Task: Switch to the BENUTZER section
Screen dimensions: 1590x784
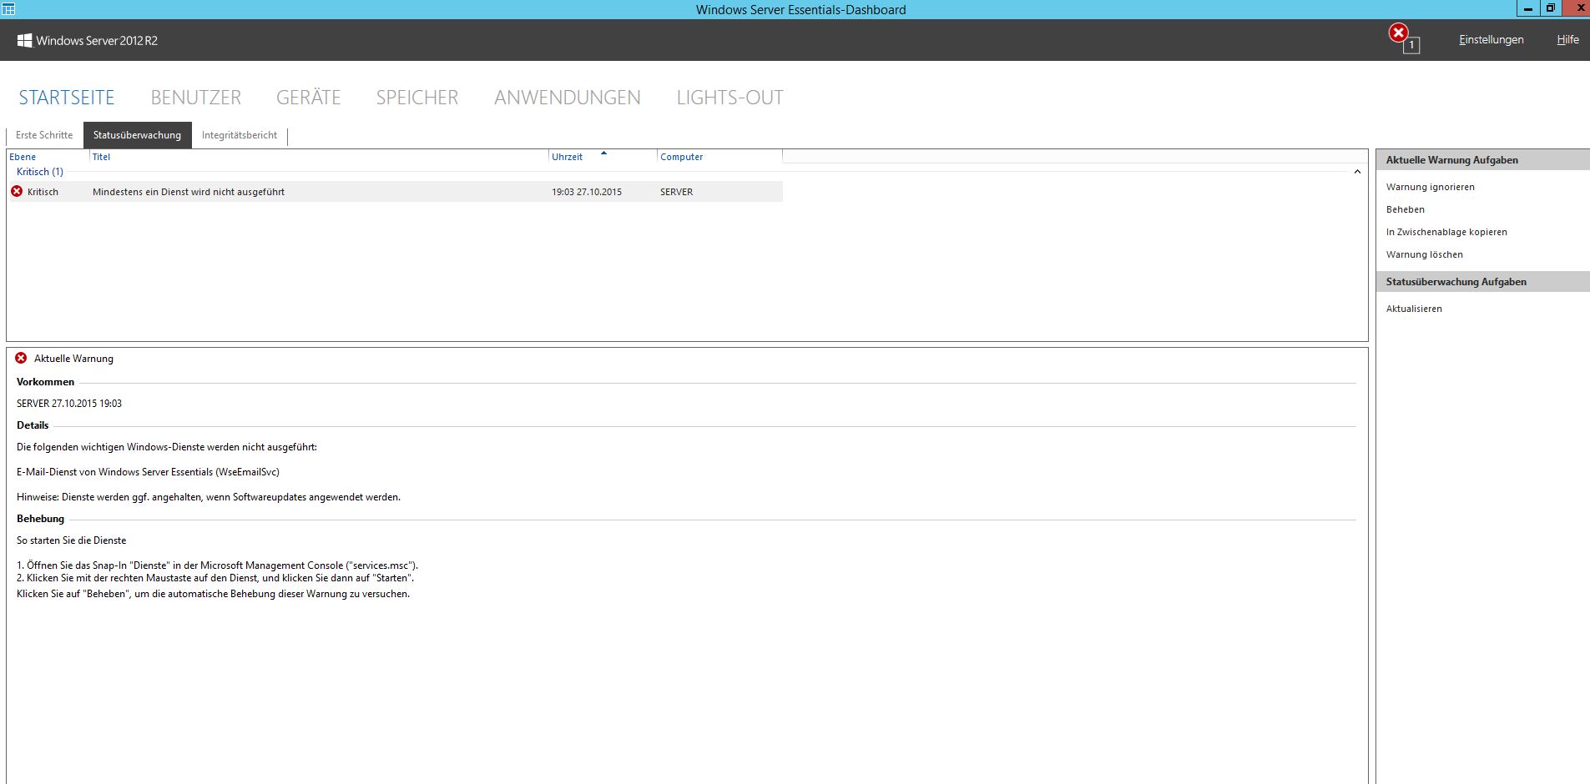Action: pos(196,98)
